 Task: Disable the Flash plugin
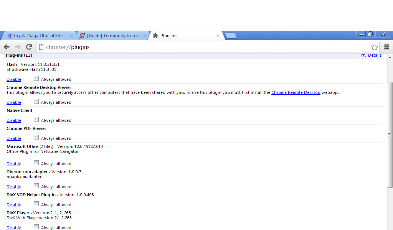pos(14,80)
